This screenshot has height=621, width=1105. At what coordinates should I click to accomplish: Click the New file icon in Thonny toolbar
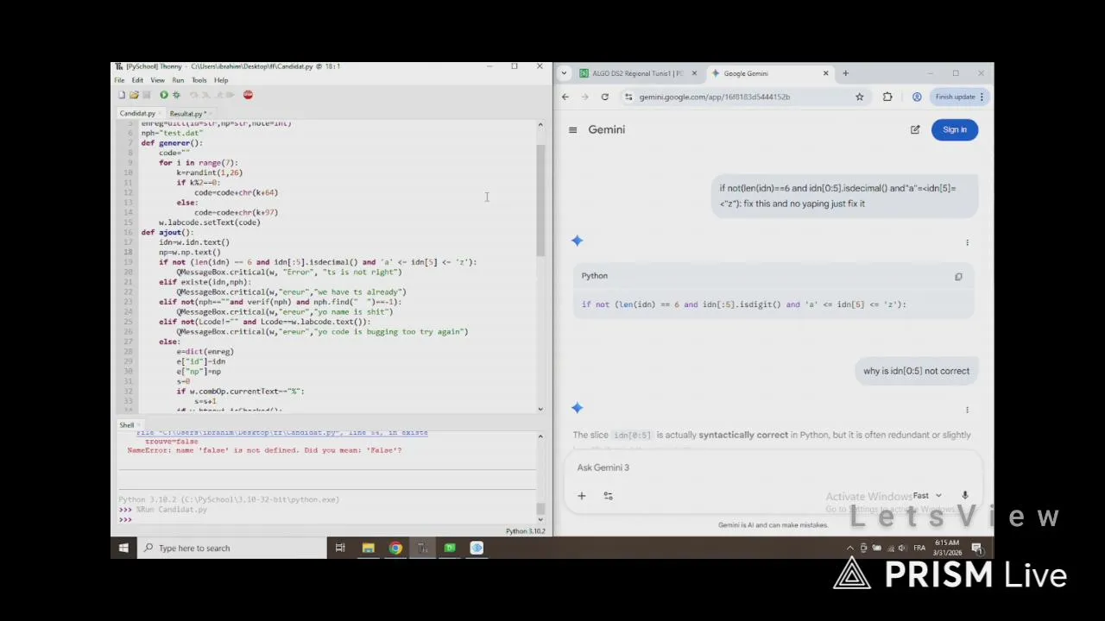click(122, 95)
